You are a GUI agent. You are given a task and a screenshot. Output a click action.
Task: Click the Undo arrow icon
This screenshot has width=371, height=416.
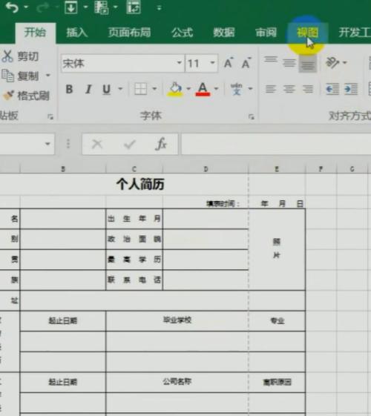click(x=12, y=7)
